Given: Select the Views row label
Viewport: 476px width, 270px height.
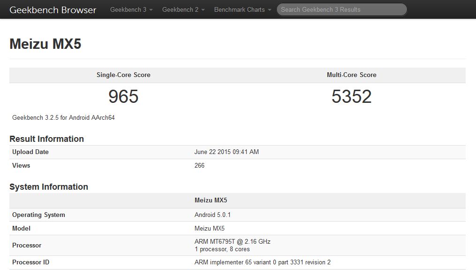Looking at the screenshot, I should click(x=21, y=166).
